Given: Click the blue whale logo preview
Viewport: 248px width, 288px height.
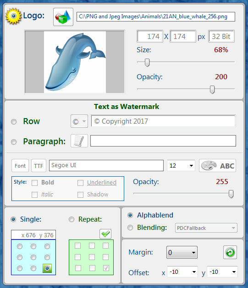Looking at the screenshot, I should click(x=75, y=62).
